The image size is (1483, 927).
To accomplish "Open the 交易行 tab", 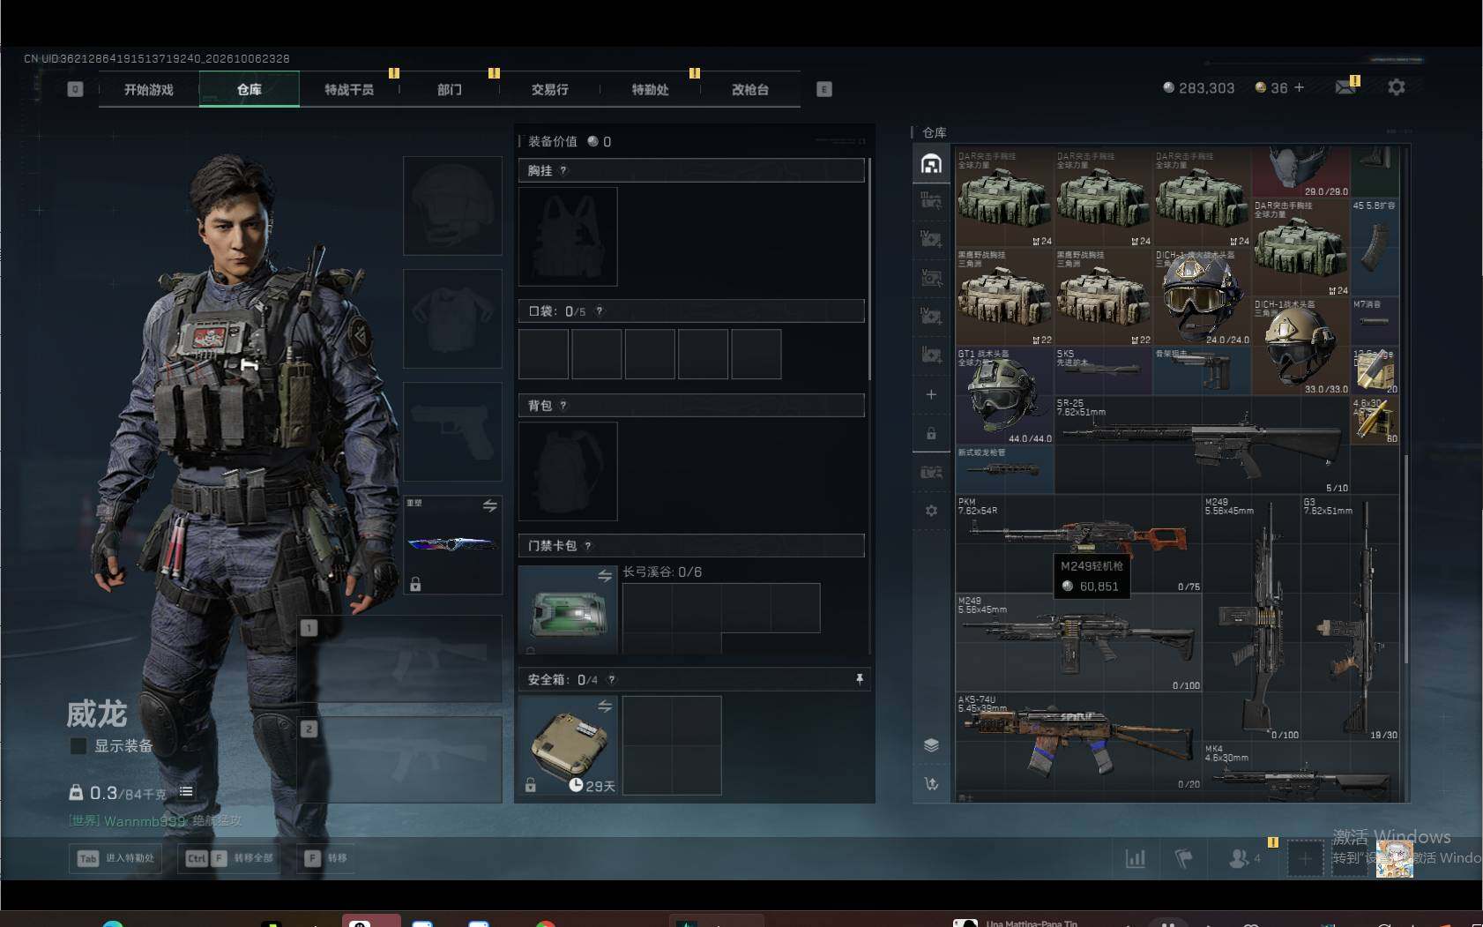I will point(549,90).
